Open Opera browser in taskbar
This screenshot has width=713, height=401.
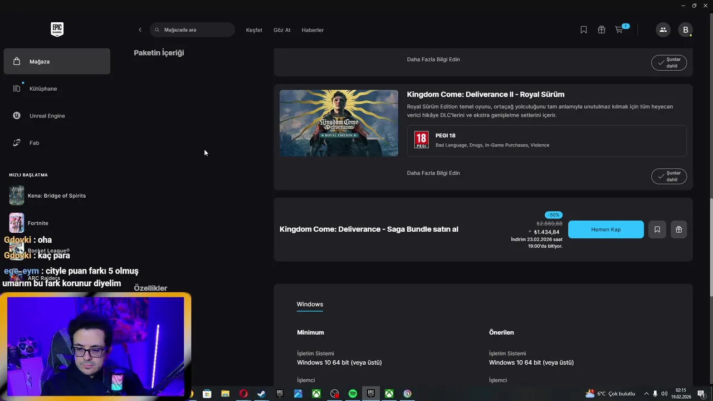pyautogui.click(x=243, y=394)
